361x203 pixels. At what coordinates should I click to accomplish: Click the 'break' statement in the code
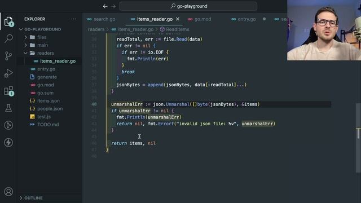coord(128,72)
